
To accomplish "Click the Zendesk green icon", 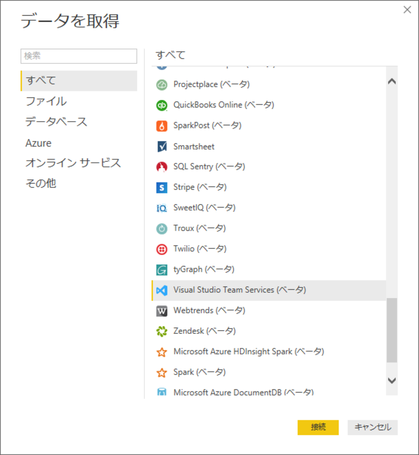I will [x=162, y=331].
